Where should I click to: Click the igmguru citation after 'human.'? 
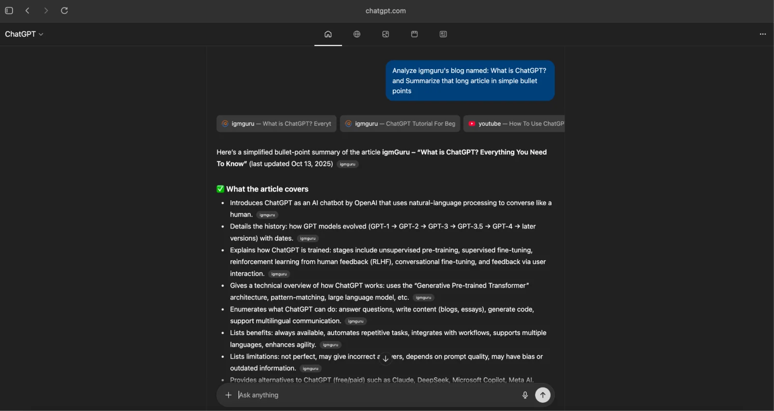267,215
